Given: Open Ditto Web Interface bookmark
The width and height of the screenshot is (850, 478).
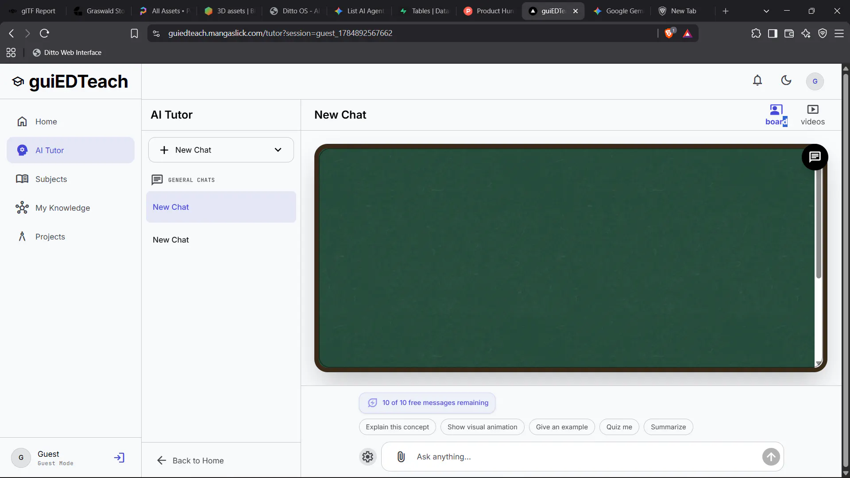Looking at the screenshot, I should 67,53.
